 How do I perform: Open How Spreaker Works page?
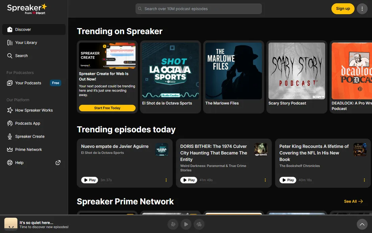(x=34, y=110)
